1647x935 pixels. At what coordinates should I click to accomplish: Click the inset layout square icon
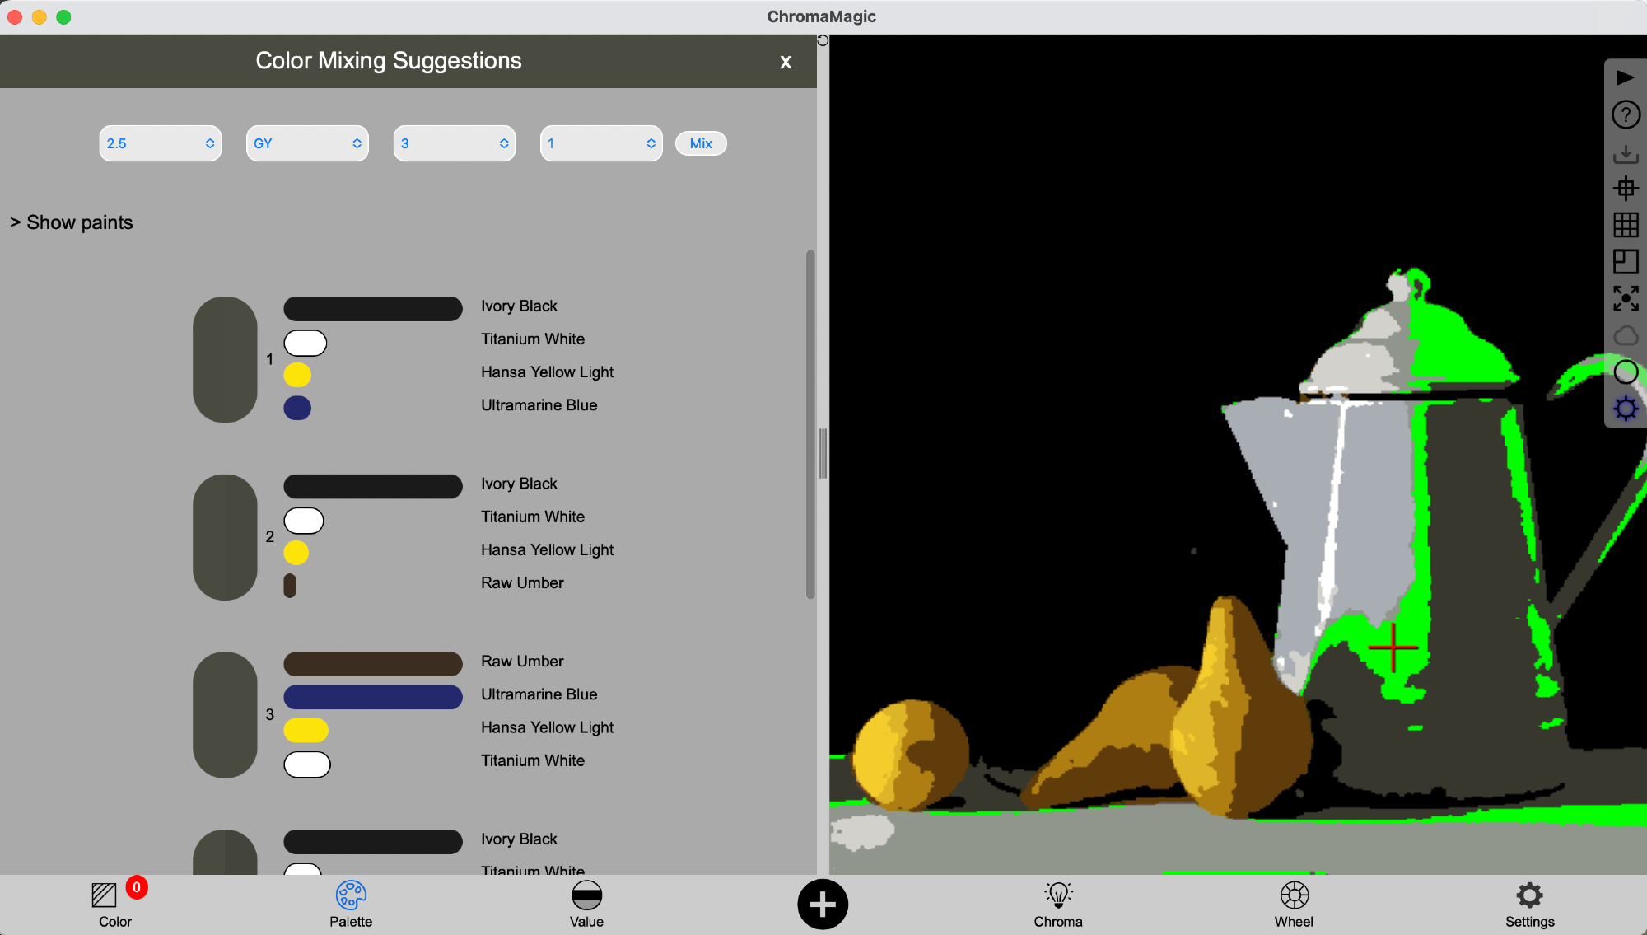click(1626, 262)
